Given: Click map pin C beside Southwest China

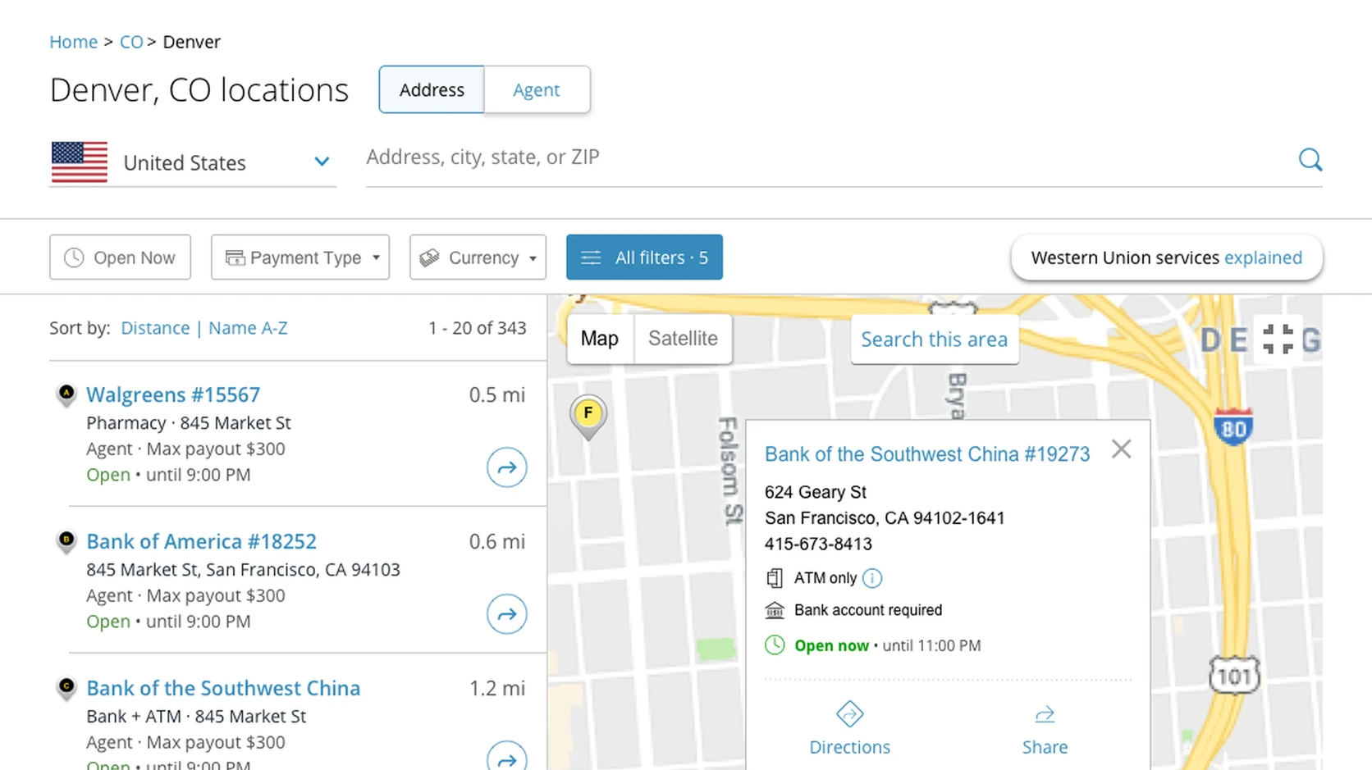Looking at the screenshot, I should tap(66, 689).
